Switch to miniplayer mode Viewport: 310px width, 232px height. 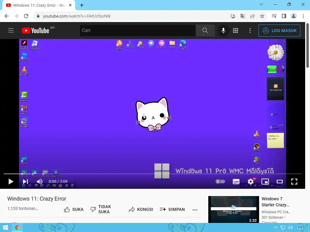(x=265, y=182)
